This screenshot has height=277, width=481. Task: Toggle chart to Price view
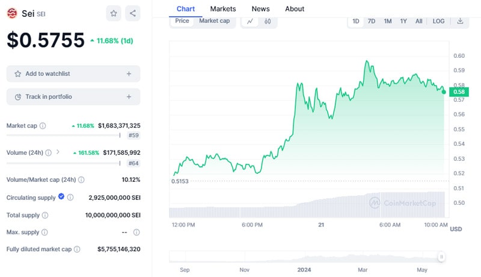pyautogui.click(x=182, y=21)
